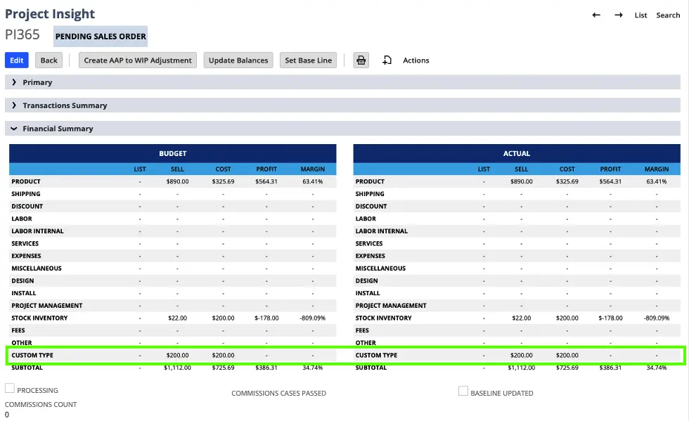Image resolution: width=689 pixels, height=421 pixels.
Task: Click the blue Edit button
Action: click(x=17, y=60)
